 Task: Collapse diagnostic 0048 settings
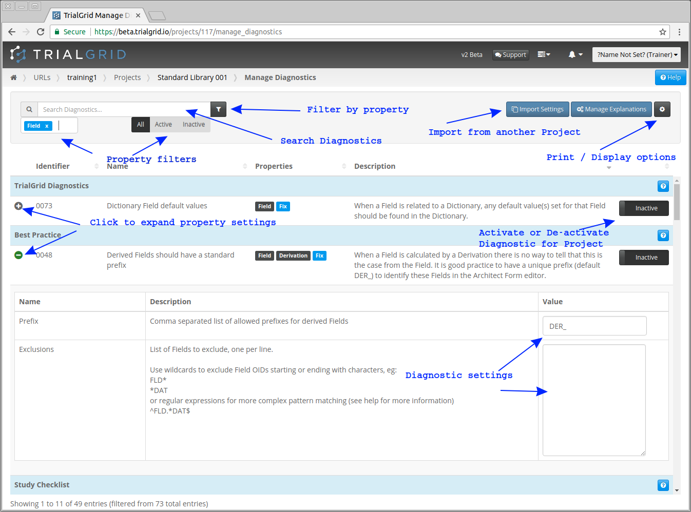[x=18, y=255]
